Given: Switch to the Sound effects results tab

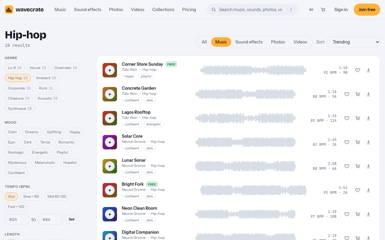Looking at the screenshot, I should [x=249, y=42].
